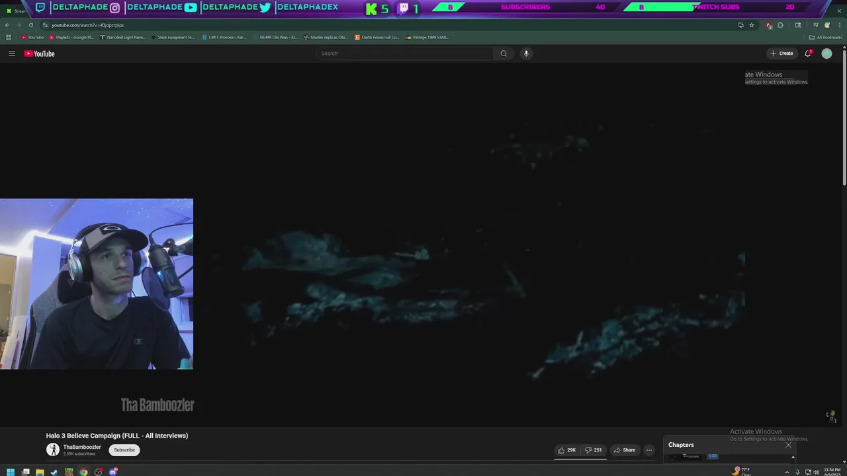Reload the page with the refresh icon

point(30,25)
